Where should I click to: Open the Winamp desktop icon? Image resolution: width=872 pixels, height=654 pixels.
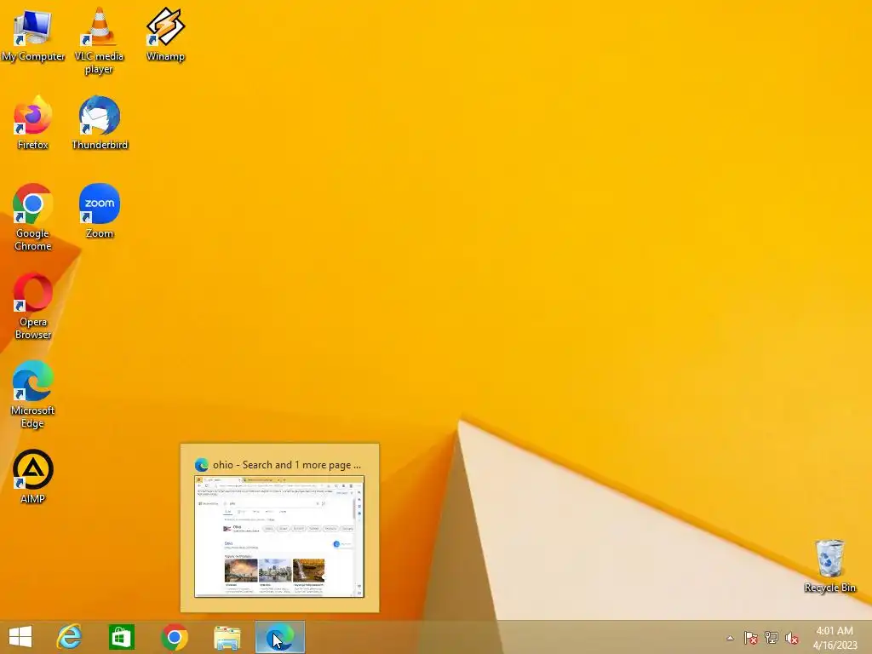[165, 36]
